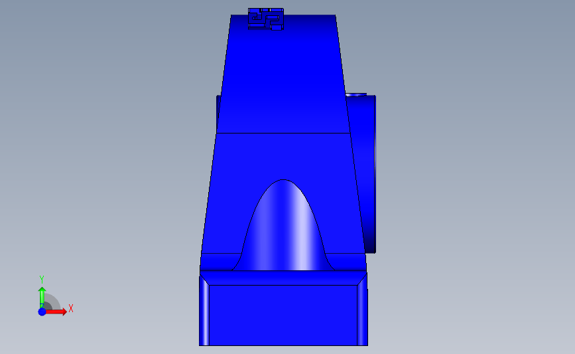Image resolution: width=575 pixels, height=354 pixels.
Task: Click the blue origin ball of the triad
Action: [42, 311]
